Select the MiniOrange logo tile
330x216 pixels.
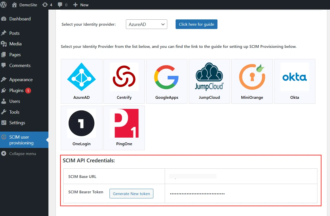click(x=252, y=81)
